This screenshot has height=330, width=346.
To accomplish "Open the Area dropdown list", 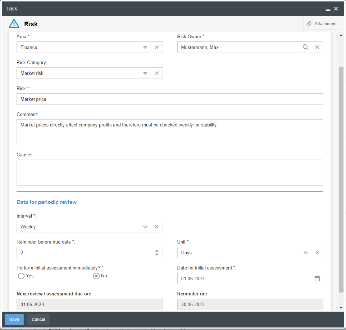I will (x=145, y=47).
